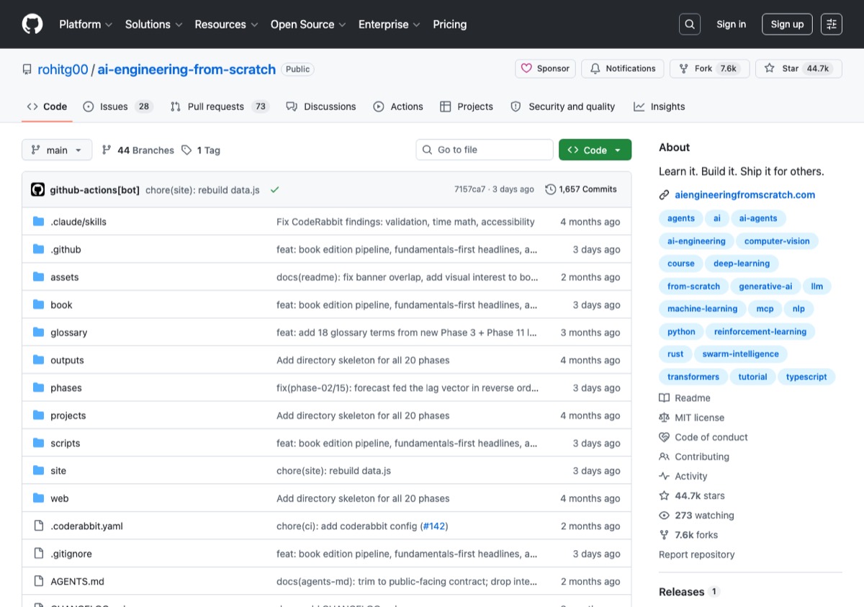Click the commit history clock icon

pyautogui.click(x=551, y=189)
